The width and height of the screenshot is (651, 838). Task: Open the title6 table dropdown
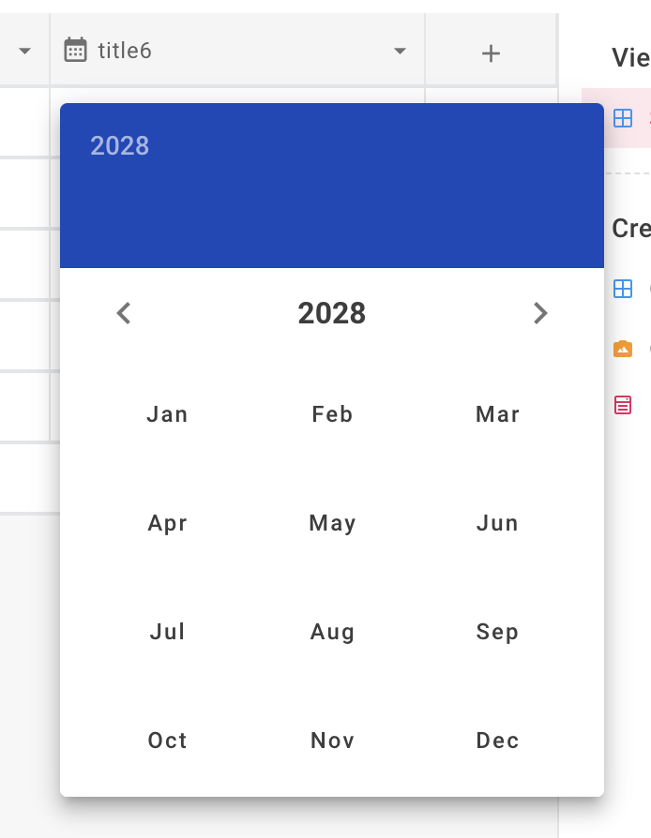pyautogui.click(x=401, y=52)
